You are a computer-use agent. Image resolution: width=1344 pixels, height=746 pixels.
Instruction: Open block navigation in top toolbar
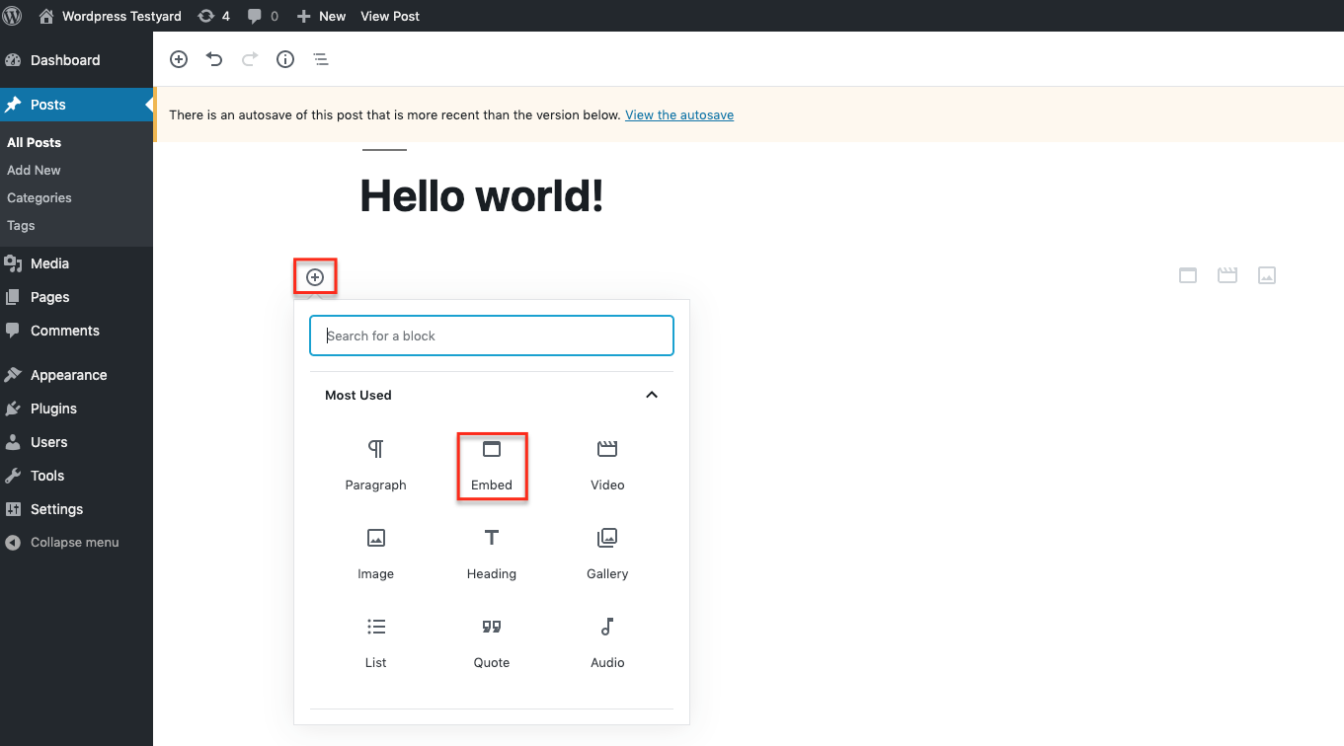pyautogui.click(x=321, y=59)
